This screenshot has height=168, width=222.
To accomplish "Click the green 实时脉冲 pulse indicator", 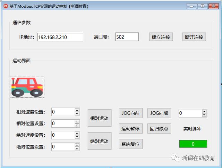I will tap(193, 144).
